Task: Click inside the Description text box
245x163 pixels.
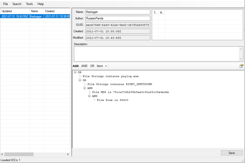Action: [x=157, y=54]
